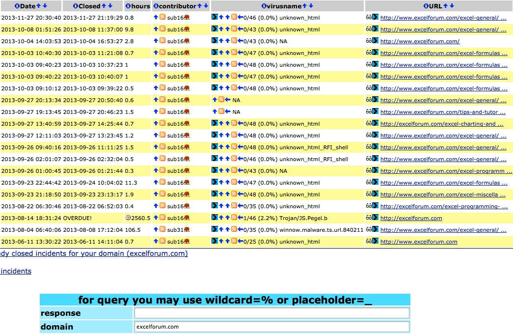
Task: Open the excel-programm URL in 2013-09-26 01:00:45 row
Action: click(446, 171)
